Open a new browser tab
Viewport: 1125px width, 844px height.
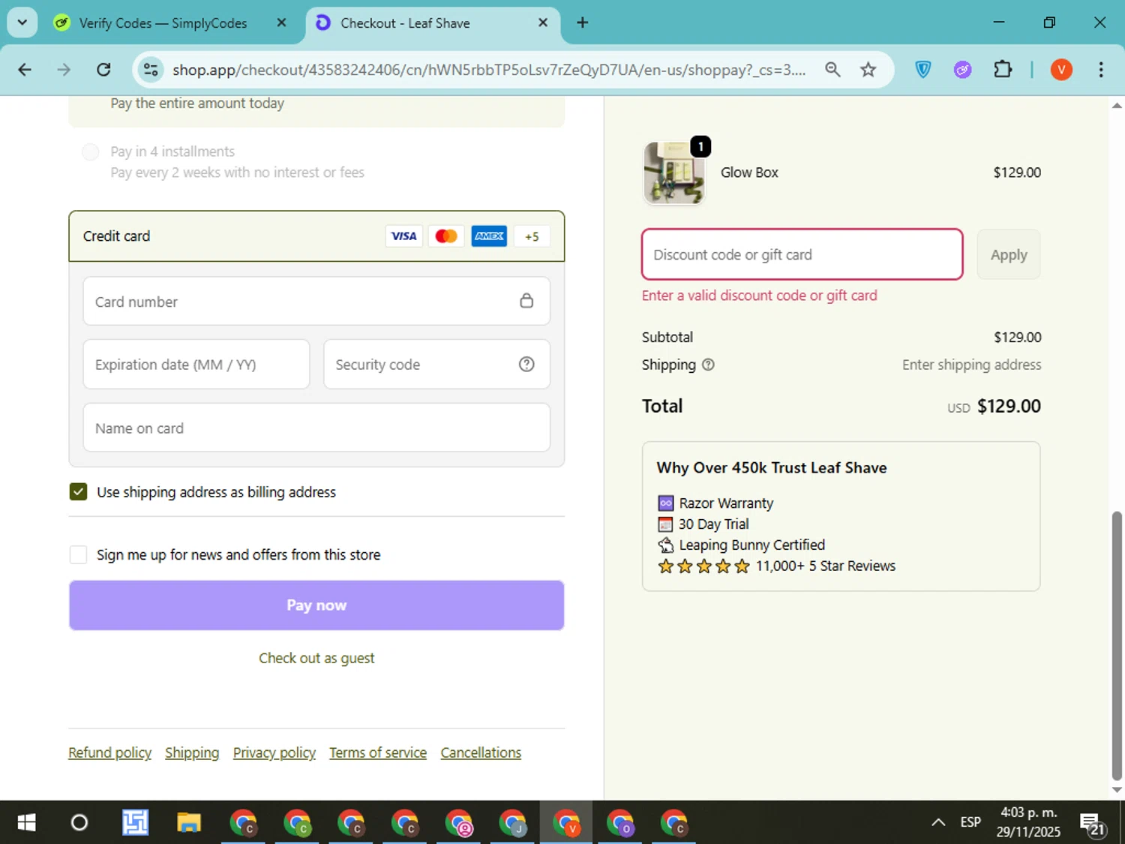[x=582, y=23]
